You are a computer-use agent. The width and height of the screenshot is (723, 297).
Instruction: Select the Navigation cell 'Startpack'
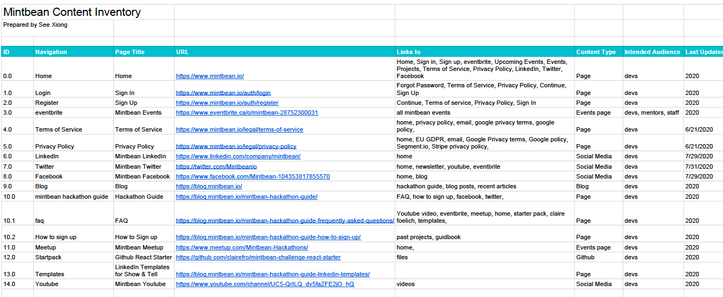[x=74, y=257]
